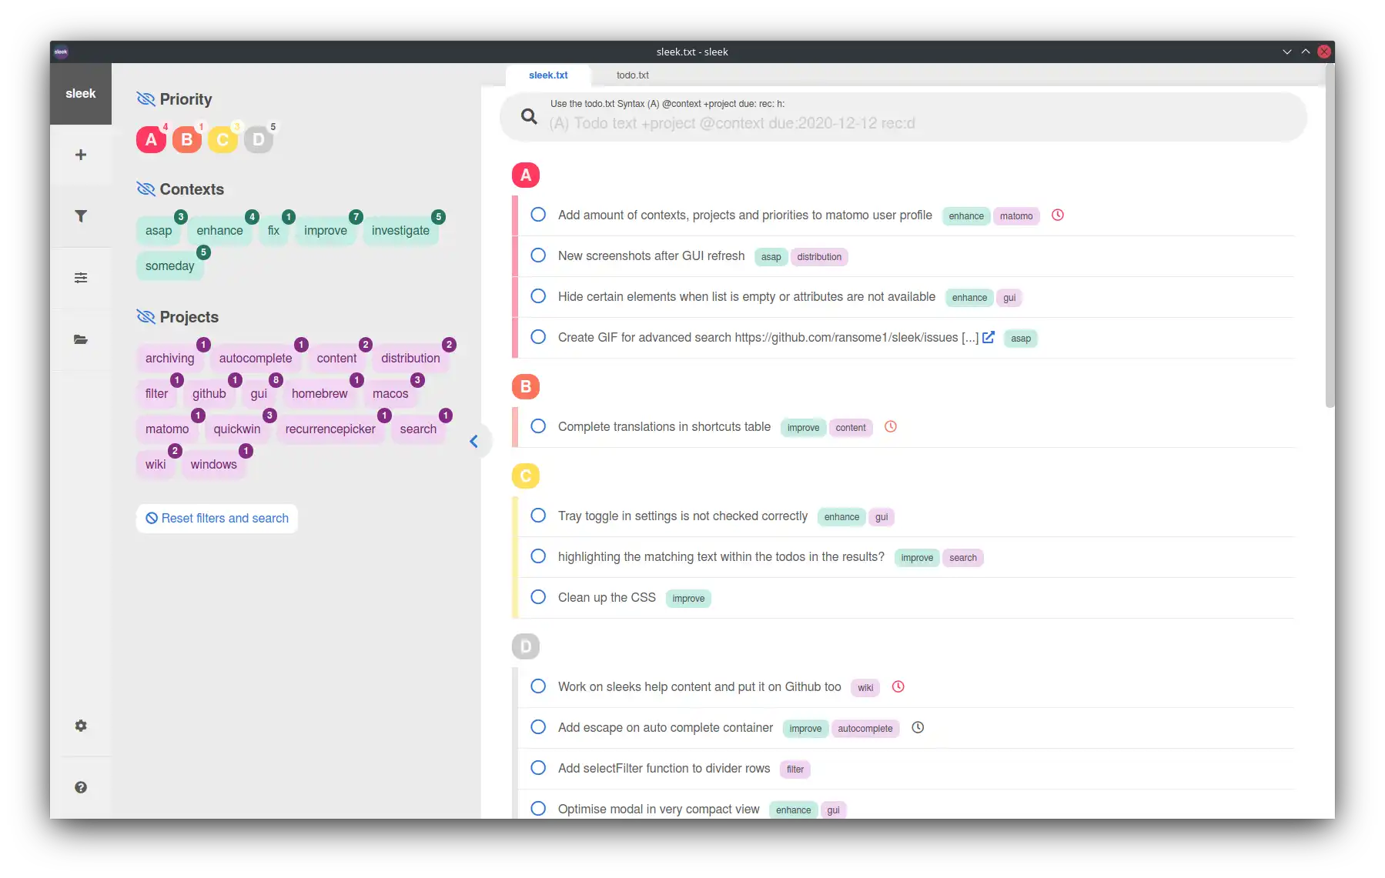Select the red priority A filter badge

point(151,140)
